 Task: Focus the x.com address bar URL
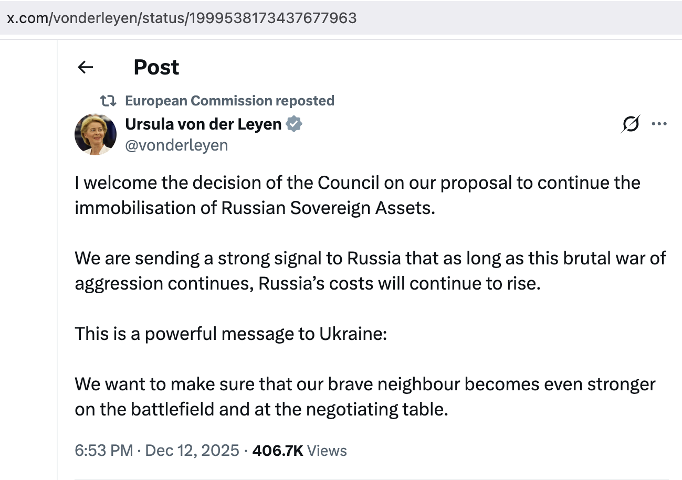tap(181, 18)
